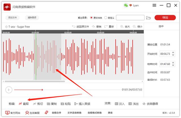Open 音频合并 audio merge tool
The height and width of the screenshot is (118, 181).
(57, 113)
